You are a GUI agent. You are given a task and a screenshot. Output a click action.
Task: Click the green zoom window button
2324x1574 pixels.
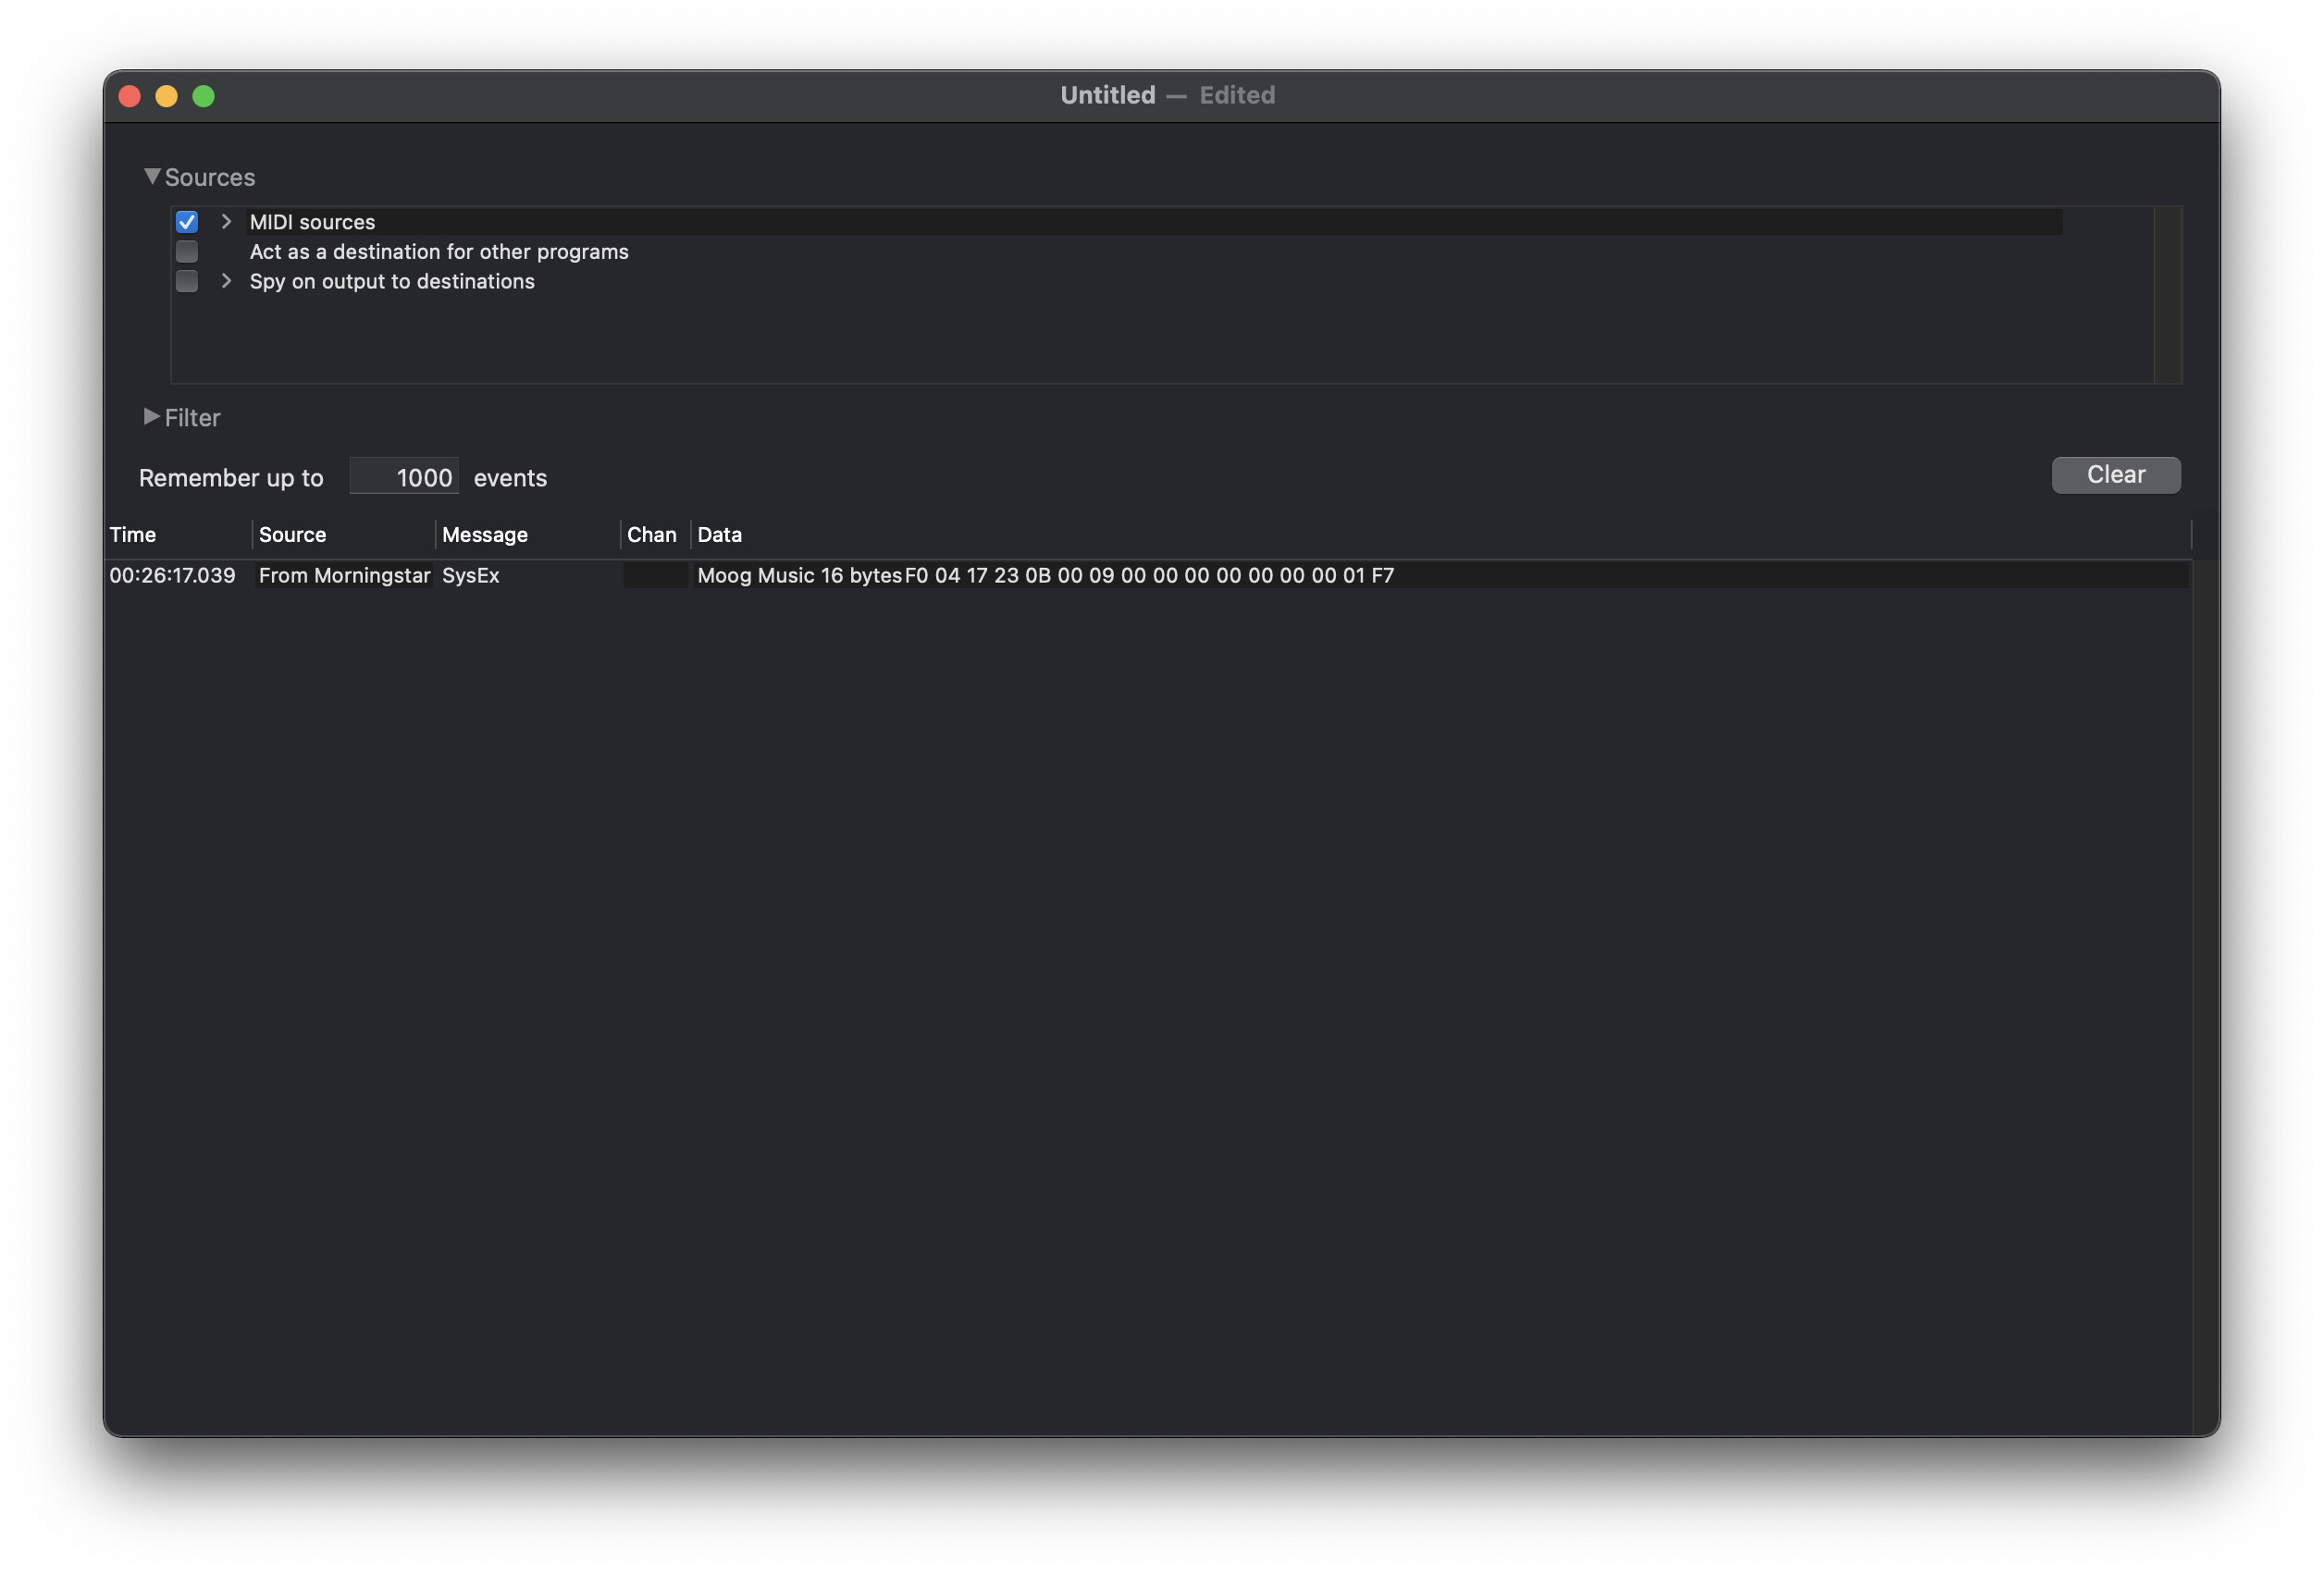click(204, 96)
